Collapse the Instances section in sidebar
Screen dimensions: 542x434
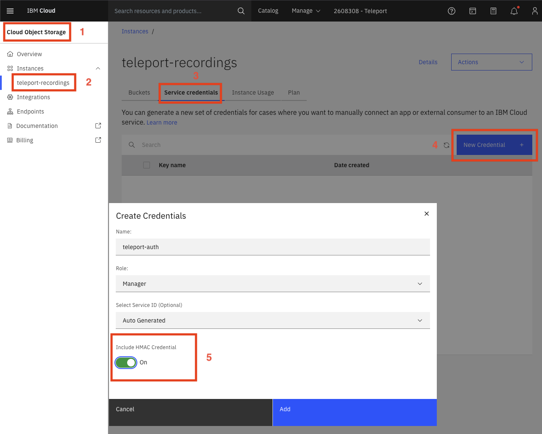98,68
